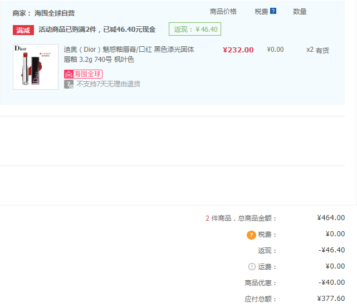
Task: Click the 税费 column header label
Action: (261, 11)
